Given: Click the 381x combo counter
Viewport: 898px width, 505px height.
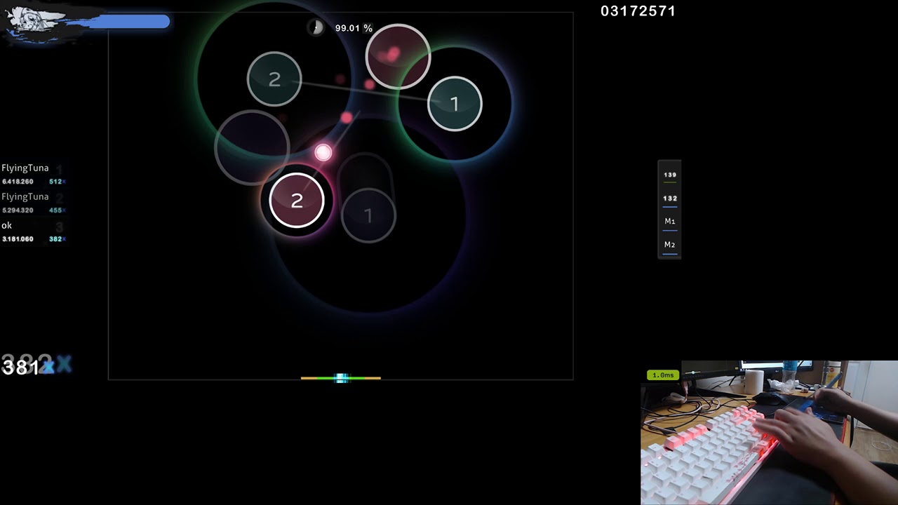Looking at the screenshot, I should click(27, 366).
